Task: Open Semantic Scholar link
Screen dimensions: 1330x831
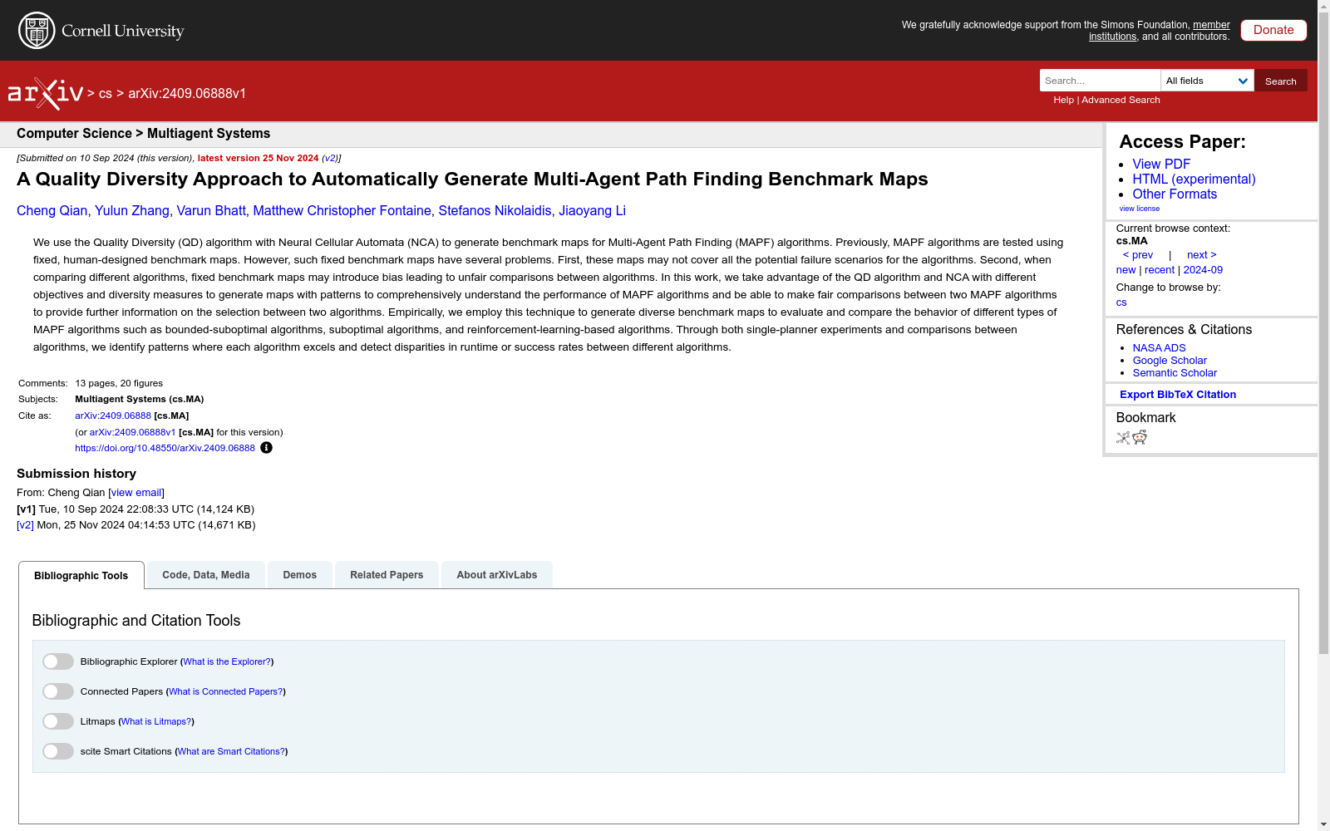Action: [1175, 373]
